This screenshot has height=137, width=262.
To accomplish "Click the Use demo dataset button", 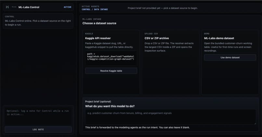I will [230, 57].
